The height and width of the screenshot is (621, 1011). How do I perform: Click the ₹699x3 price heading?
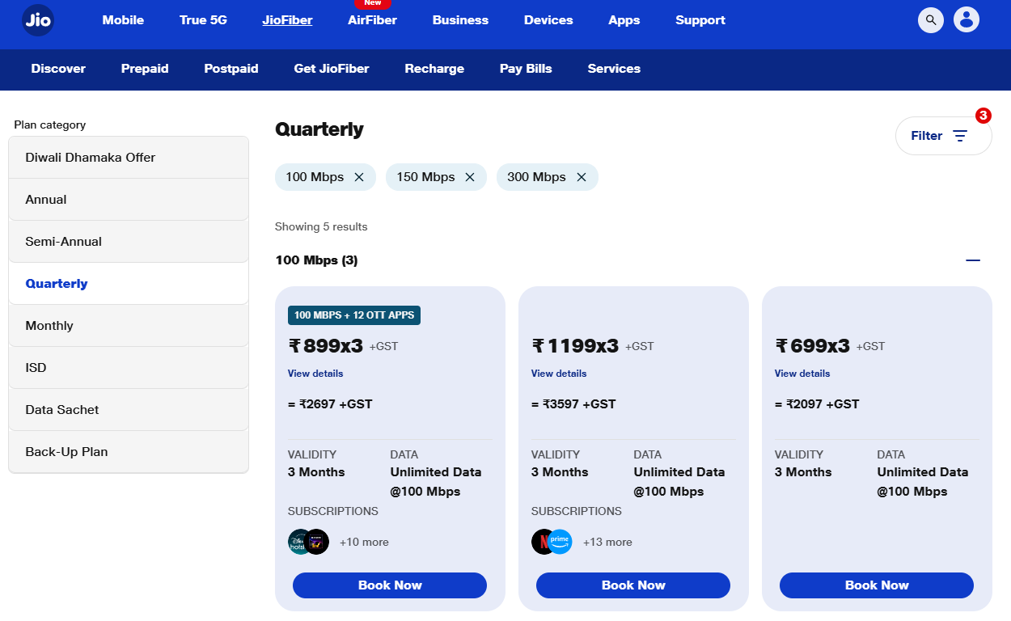click(x=813, y=346)
